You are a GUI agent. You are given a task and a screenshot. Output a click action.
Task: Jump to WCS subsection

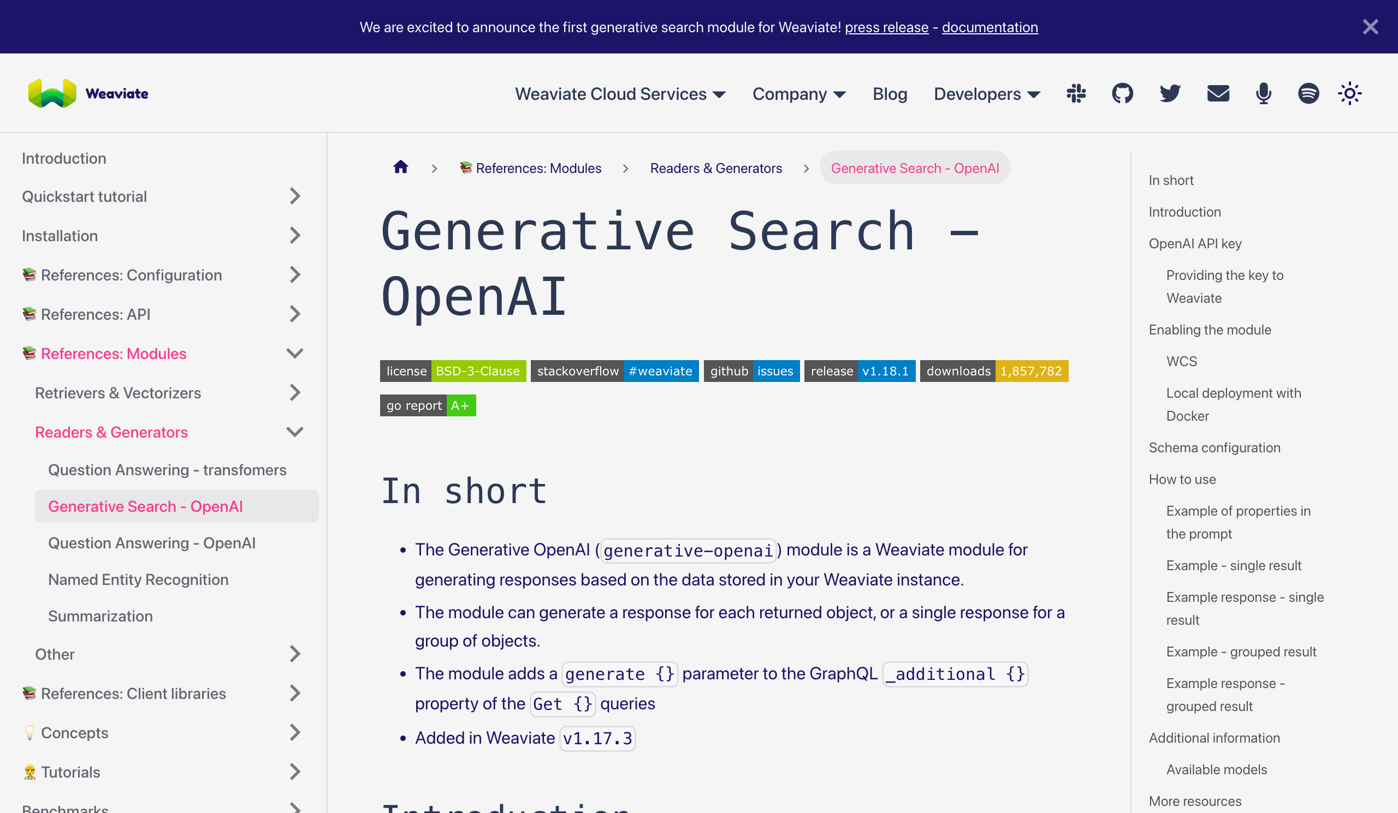click(x=1182, y=361)
